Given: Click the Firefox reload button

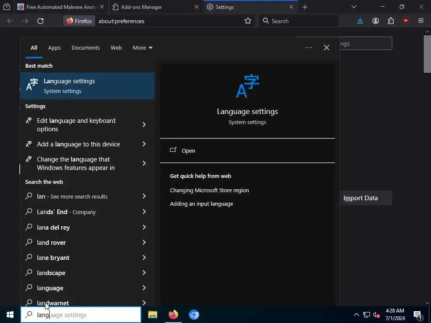Looking at the screenshot, I should [40, 21].
